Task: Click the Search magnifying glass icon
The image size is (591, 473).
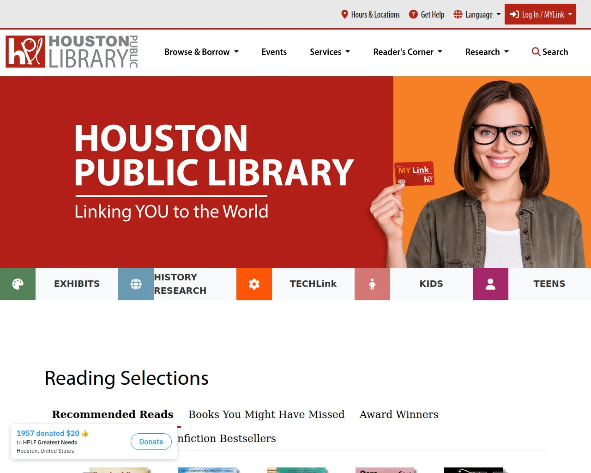Action: [536, 52]
